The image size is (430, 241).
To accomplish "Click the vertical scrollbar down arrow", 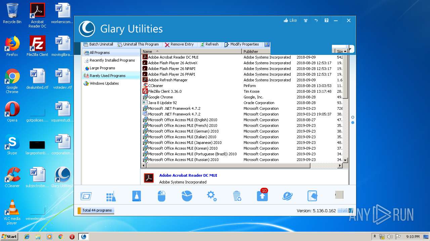I will coord(346,160).
